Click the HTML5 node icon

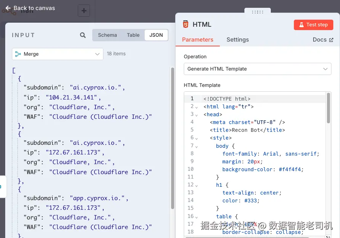tap(186, 25)
